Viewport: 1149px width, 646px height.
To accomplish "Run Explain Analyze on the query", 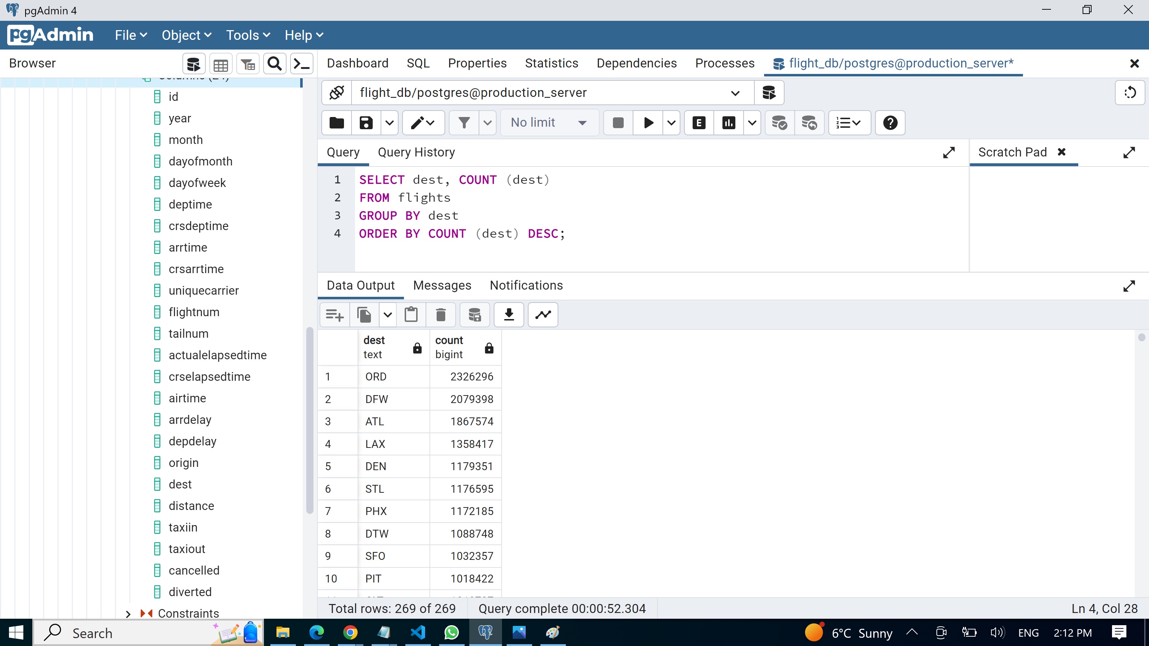I will 729,123.
